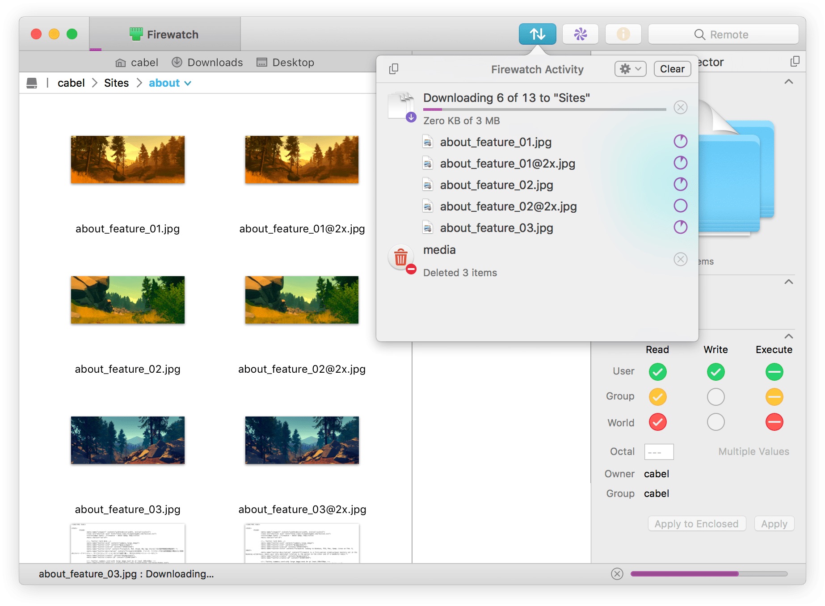Click the duplicate-panel icon beside the inspector title
Screen dimensions: 825x606
[795, 62]
